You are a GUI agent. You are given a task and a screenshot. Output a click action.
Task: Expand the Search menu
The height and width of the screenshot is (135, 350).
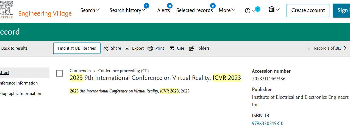point(90,10)
